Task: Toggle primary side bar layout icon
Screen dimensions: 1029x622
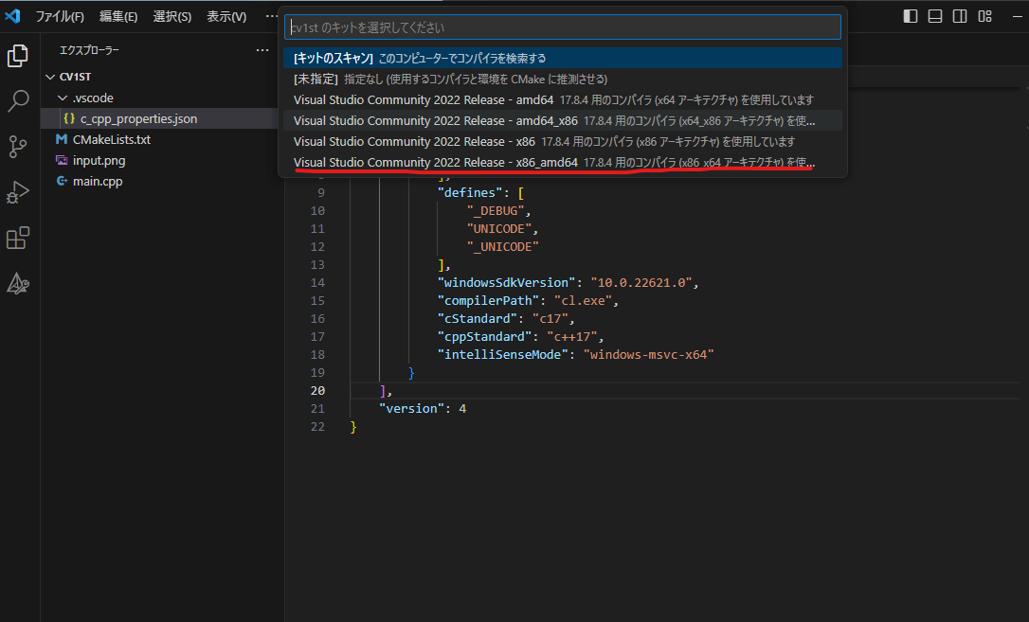Action: pos(911,16)
